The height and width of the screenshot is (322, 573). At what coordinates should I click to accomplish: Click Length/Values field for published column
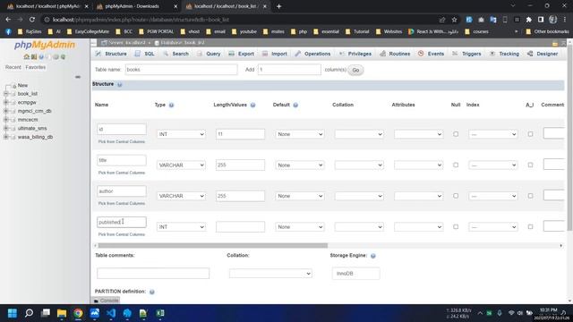pos(240,226)
